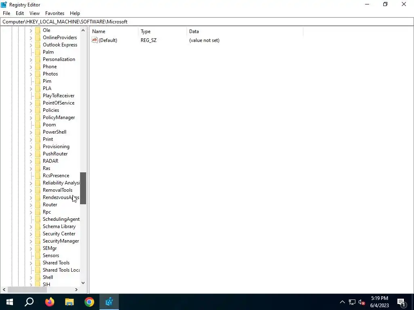Select the Sensors key
Image resolution: width=414 pixels, height=310 pixels.
(x=51, y=256)
